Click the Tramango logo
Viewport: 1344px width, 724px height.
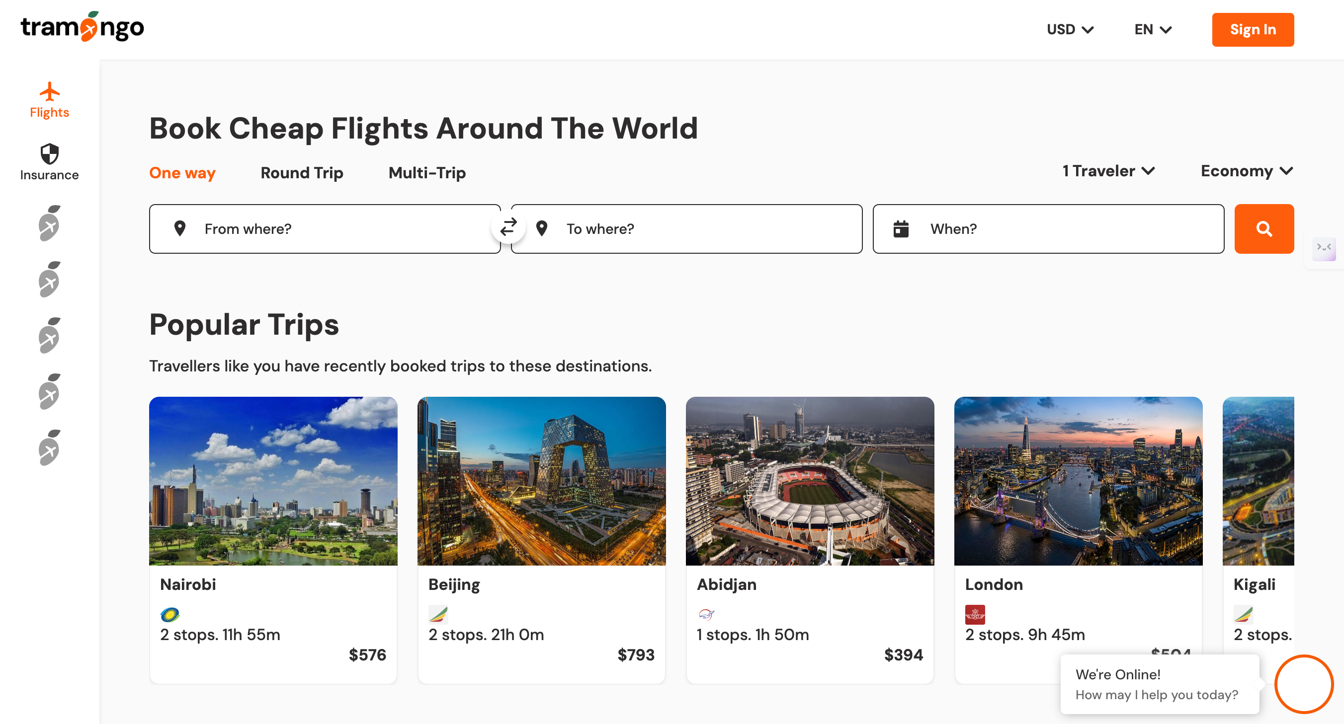point(82,27)
